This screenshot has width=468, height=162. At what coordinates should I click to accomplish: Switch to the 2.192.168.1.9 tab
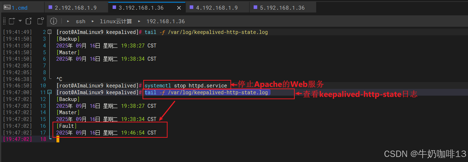point(76,7)
